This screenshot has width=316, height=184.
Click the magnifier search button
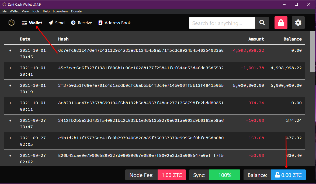(262, 23)
